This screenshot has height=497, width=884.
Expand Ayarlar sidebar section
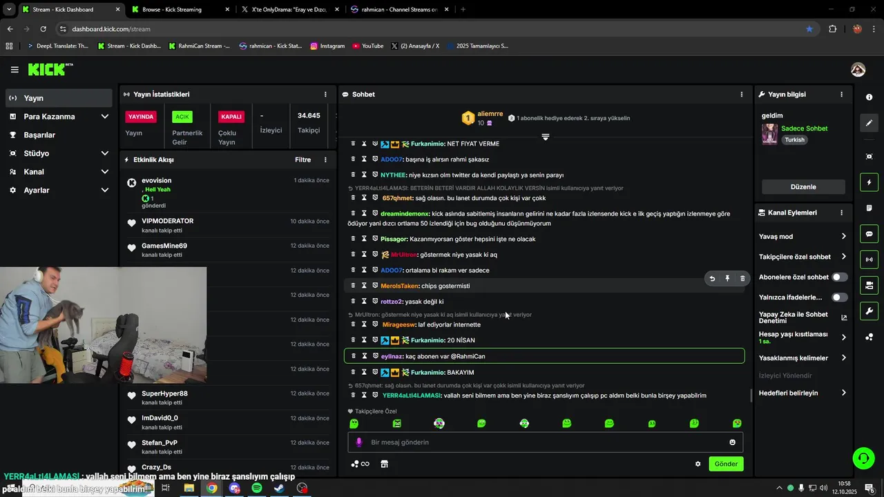pos(59,190)
